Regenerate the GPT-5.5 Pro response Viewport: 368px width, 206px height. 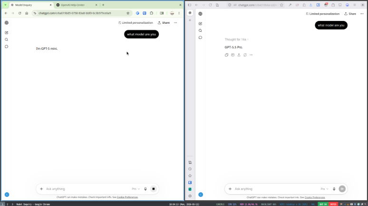(x=245, y=55)
